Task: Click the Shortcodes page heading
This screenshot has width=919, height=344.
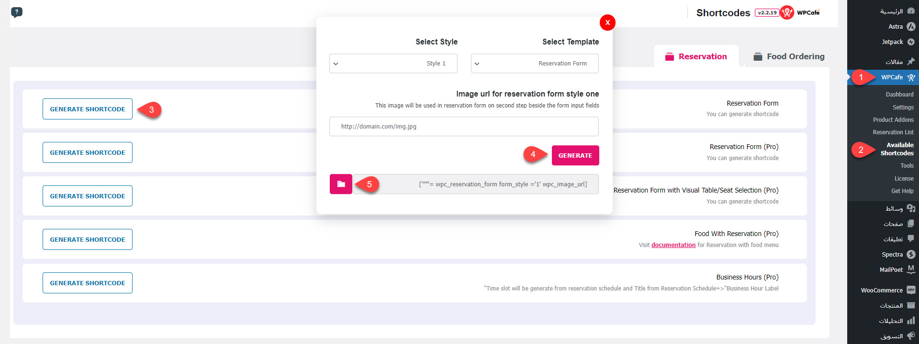Action: (x=723, y=13)
